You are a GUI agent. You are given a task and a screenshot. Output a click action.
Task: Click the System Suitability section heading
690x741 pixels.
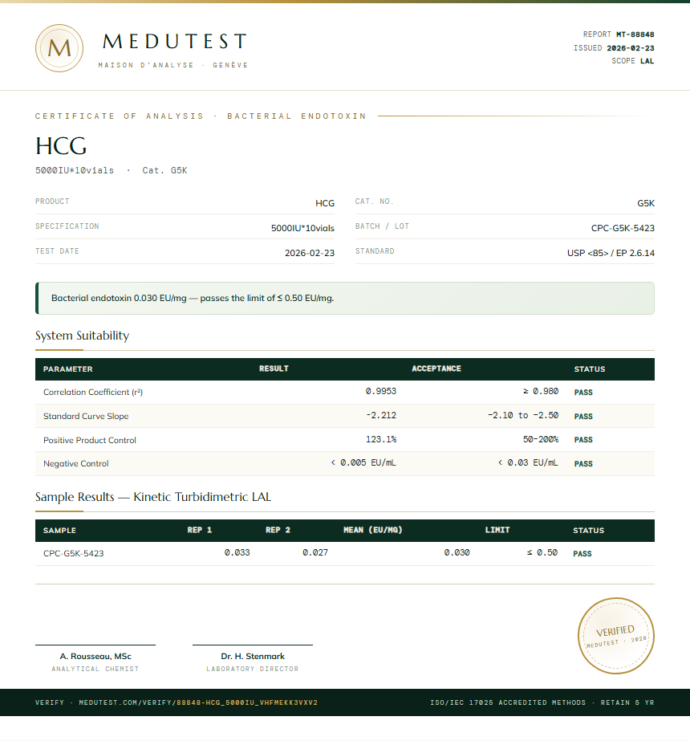82,336
